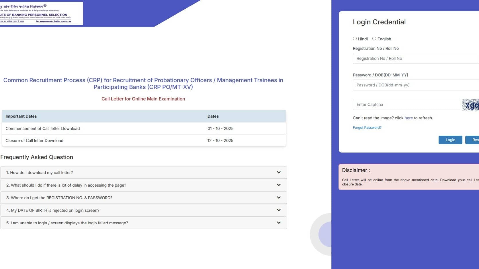This screenshot has height=269, width=479.
Task: Click the IBPS logo image
Action: tap(42, 13)
